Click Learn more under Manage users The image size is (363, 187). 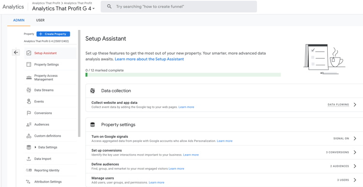click(x=156, y=183)
